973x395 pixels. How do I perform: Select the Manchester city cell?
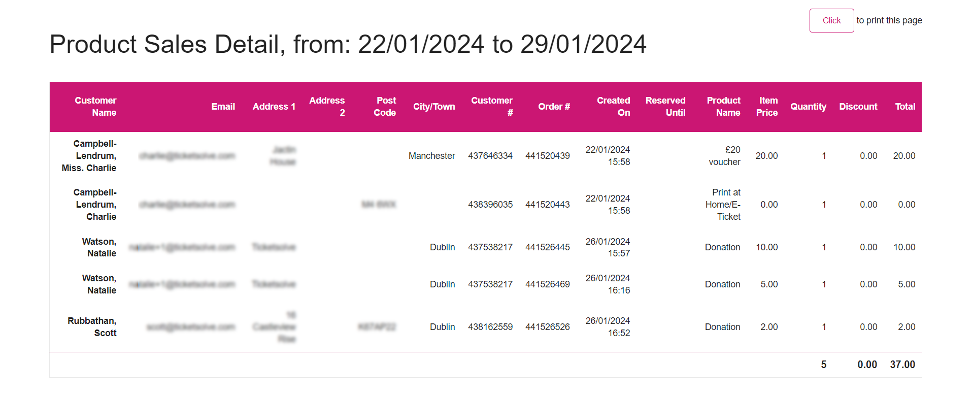click(432, 156)
